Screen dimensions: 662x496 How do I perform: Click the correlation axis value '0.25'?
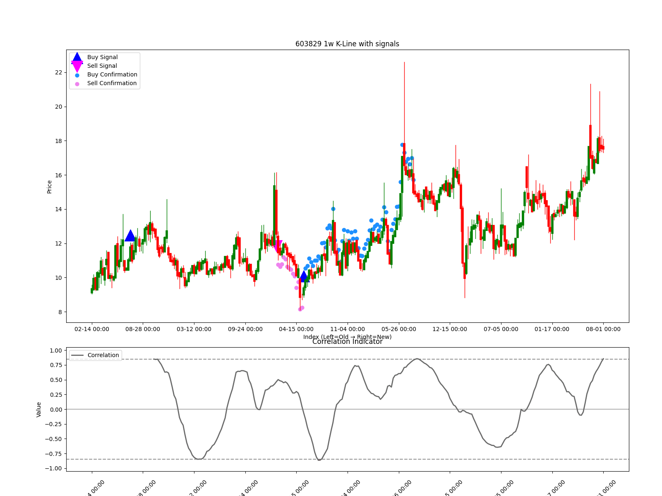tap(55, 395)
